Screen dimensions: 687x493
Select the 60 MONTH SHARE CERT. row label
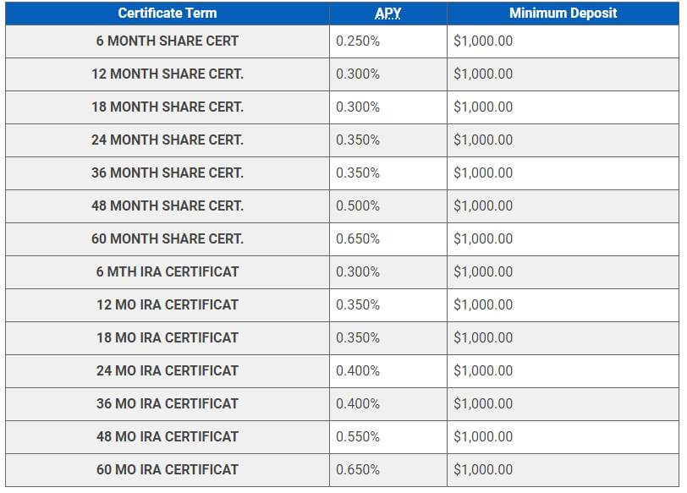point(168,238)
